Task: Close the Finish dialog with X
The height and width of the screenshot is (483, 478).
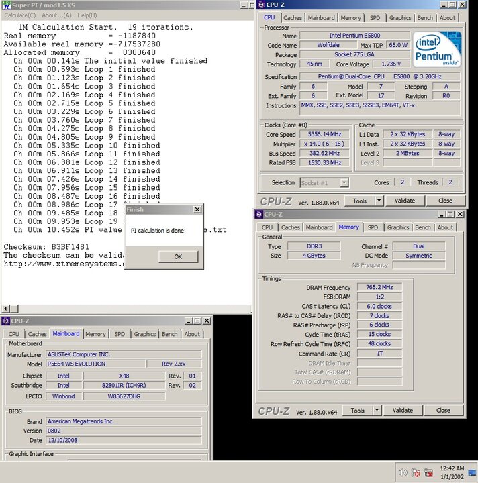Action: 197,209
